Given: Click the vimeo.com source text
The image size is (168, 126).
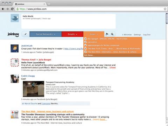Looking at the screenshot, I should 50,84.
